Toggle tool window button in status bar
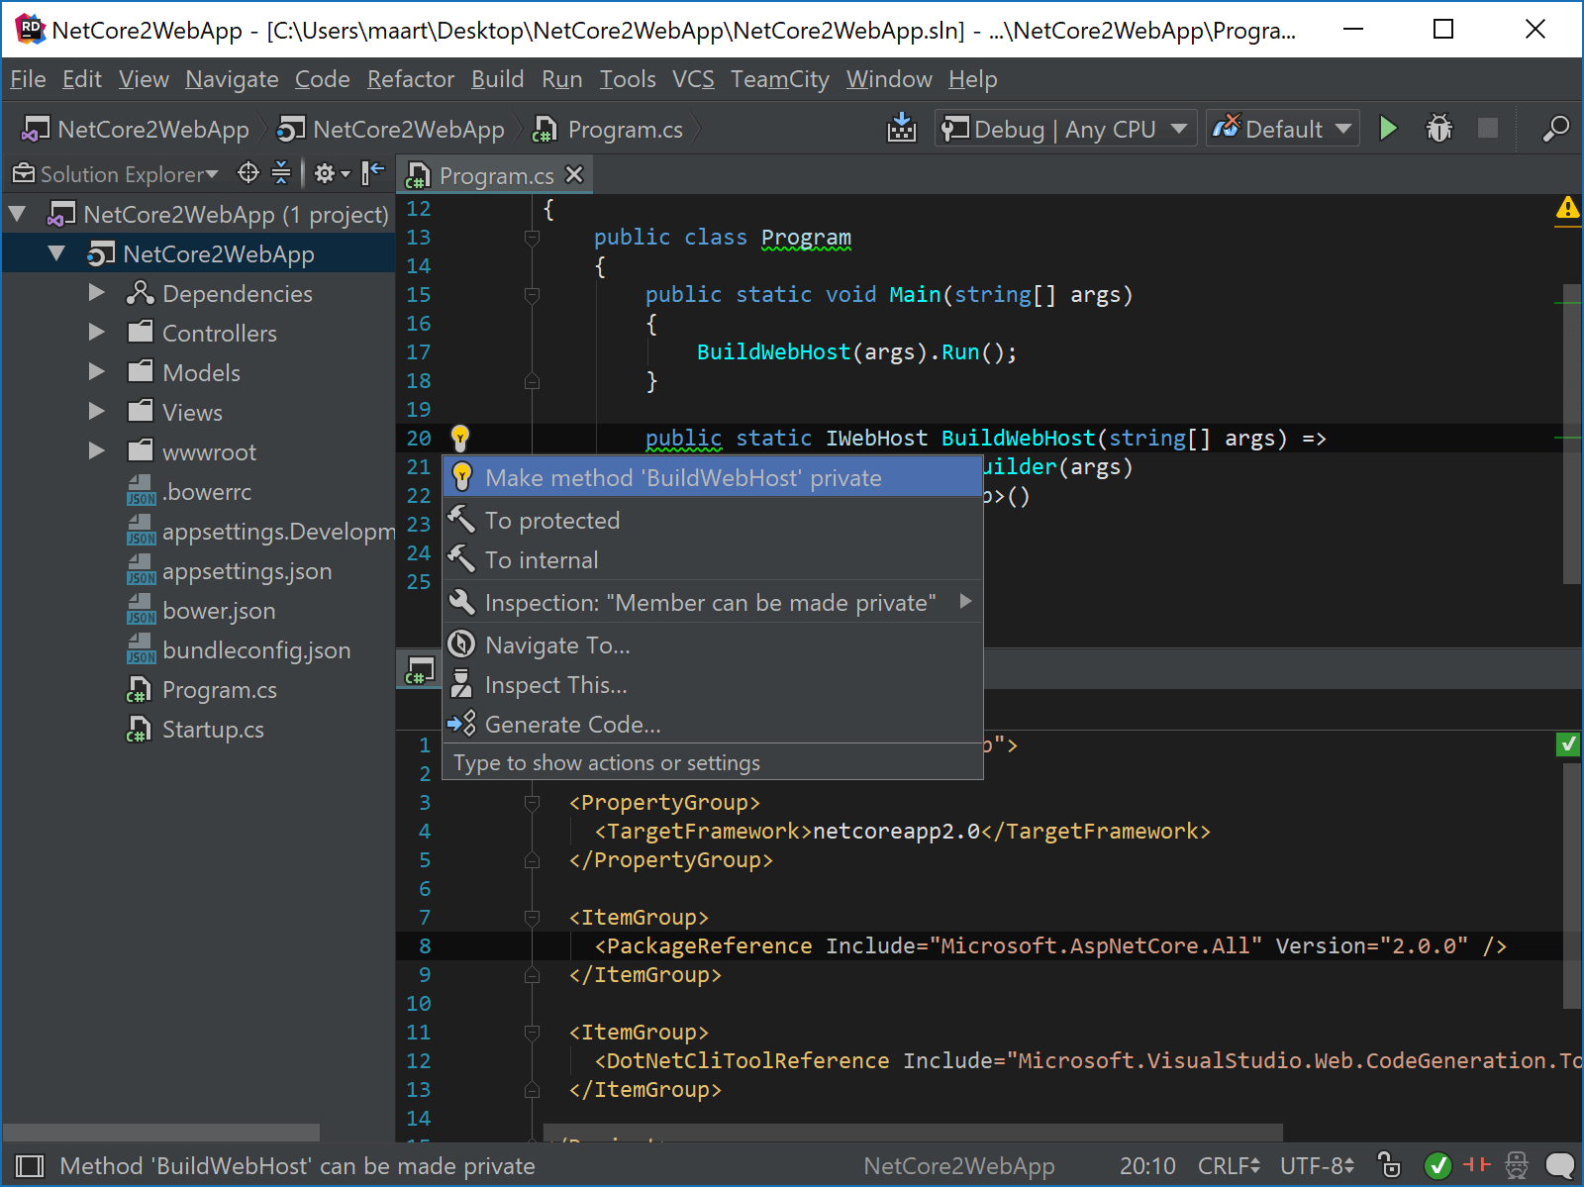The height and width of the screenshot is (1188, 1584). tap(30, 1166)
